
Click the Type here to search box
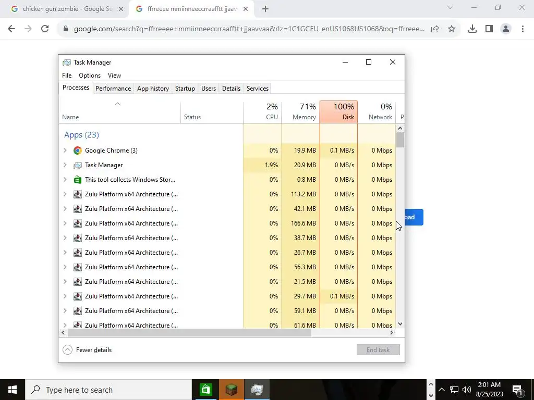[x=108, y=390]
